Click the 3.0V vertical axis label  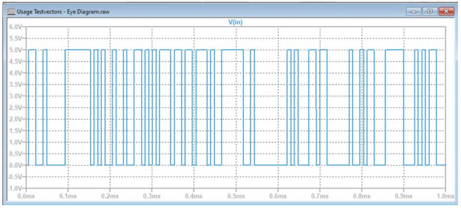coord(17,96)
